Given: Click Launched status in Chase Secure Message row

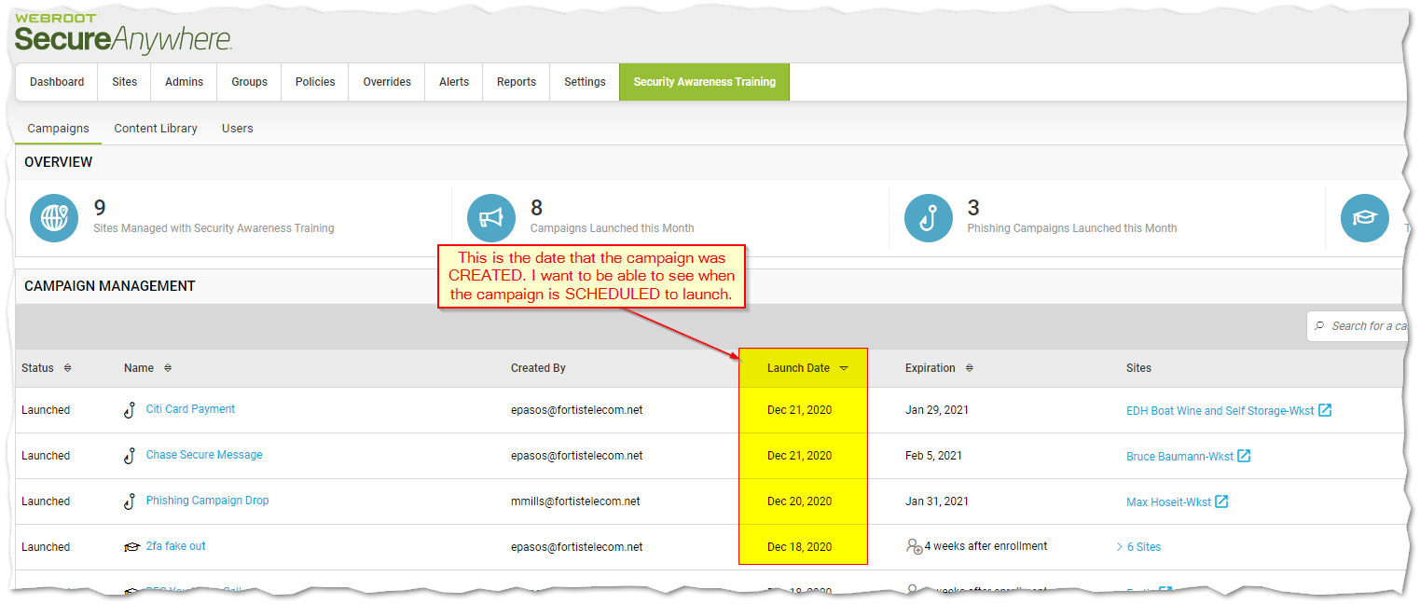Looking at the screenshot, I should [46, 455].
